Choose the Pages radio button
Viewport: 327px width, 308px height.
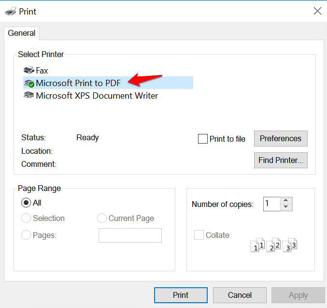pos(26,235)
